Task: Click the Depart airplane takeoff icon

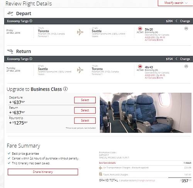Action: (10, 14)
